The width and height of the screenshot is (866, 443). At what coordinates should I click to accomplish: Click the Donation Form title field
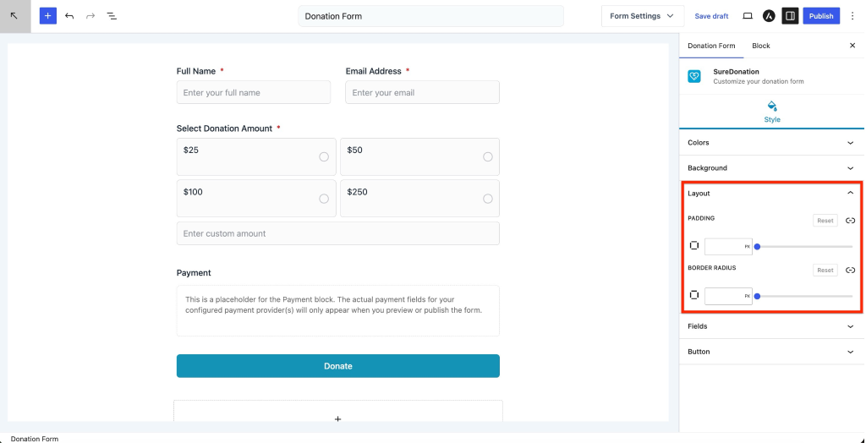(430, 16)
